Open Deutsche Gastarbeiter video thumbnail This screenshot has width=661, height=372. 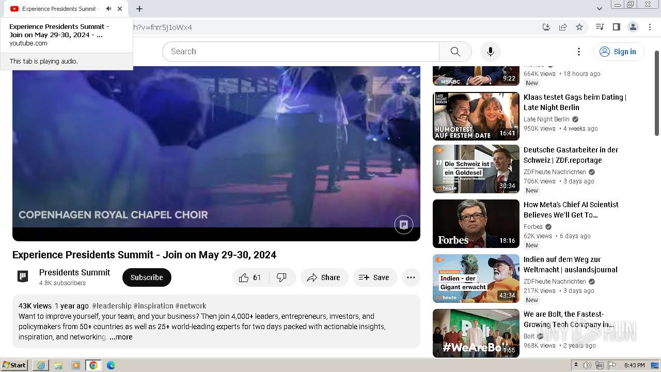point(476,169)
